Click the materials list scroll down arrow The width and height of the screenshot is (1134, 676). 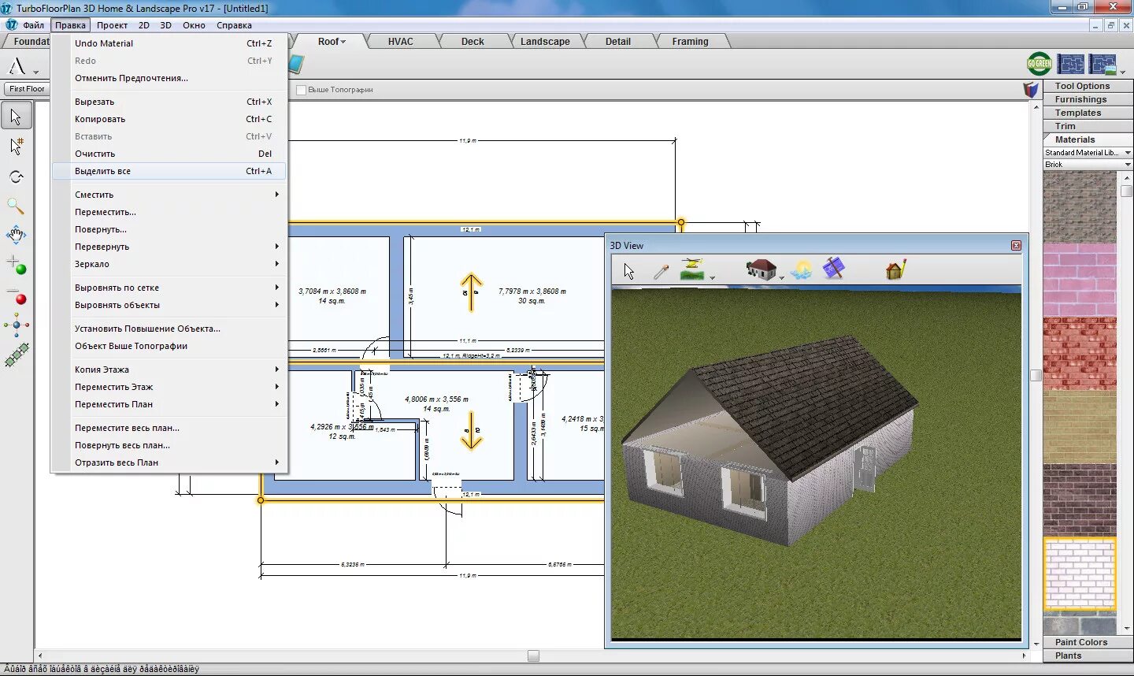click(1127, 629)
